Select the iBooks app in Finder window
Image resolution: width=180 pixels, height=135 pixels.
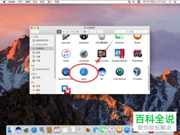pyautogui.click(x=138, y=37)
